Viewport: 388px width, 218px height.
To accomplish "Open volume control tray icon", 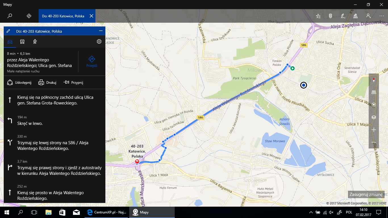I will pyautogui.click(x=331, y=212).
